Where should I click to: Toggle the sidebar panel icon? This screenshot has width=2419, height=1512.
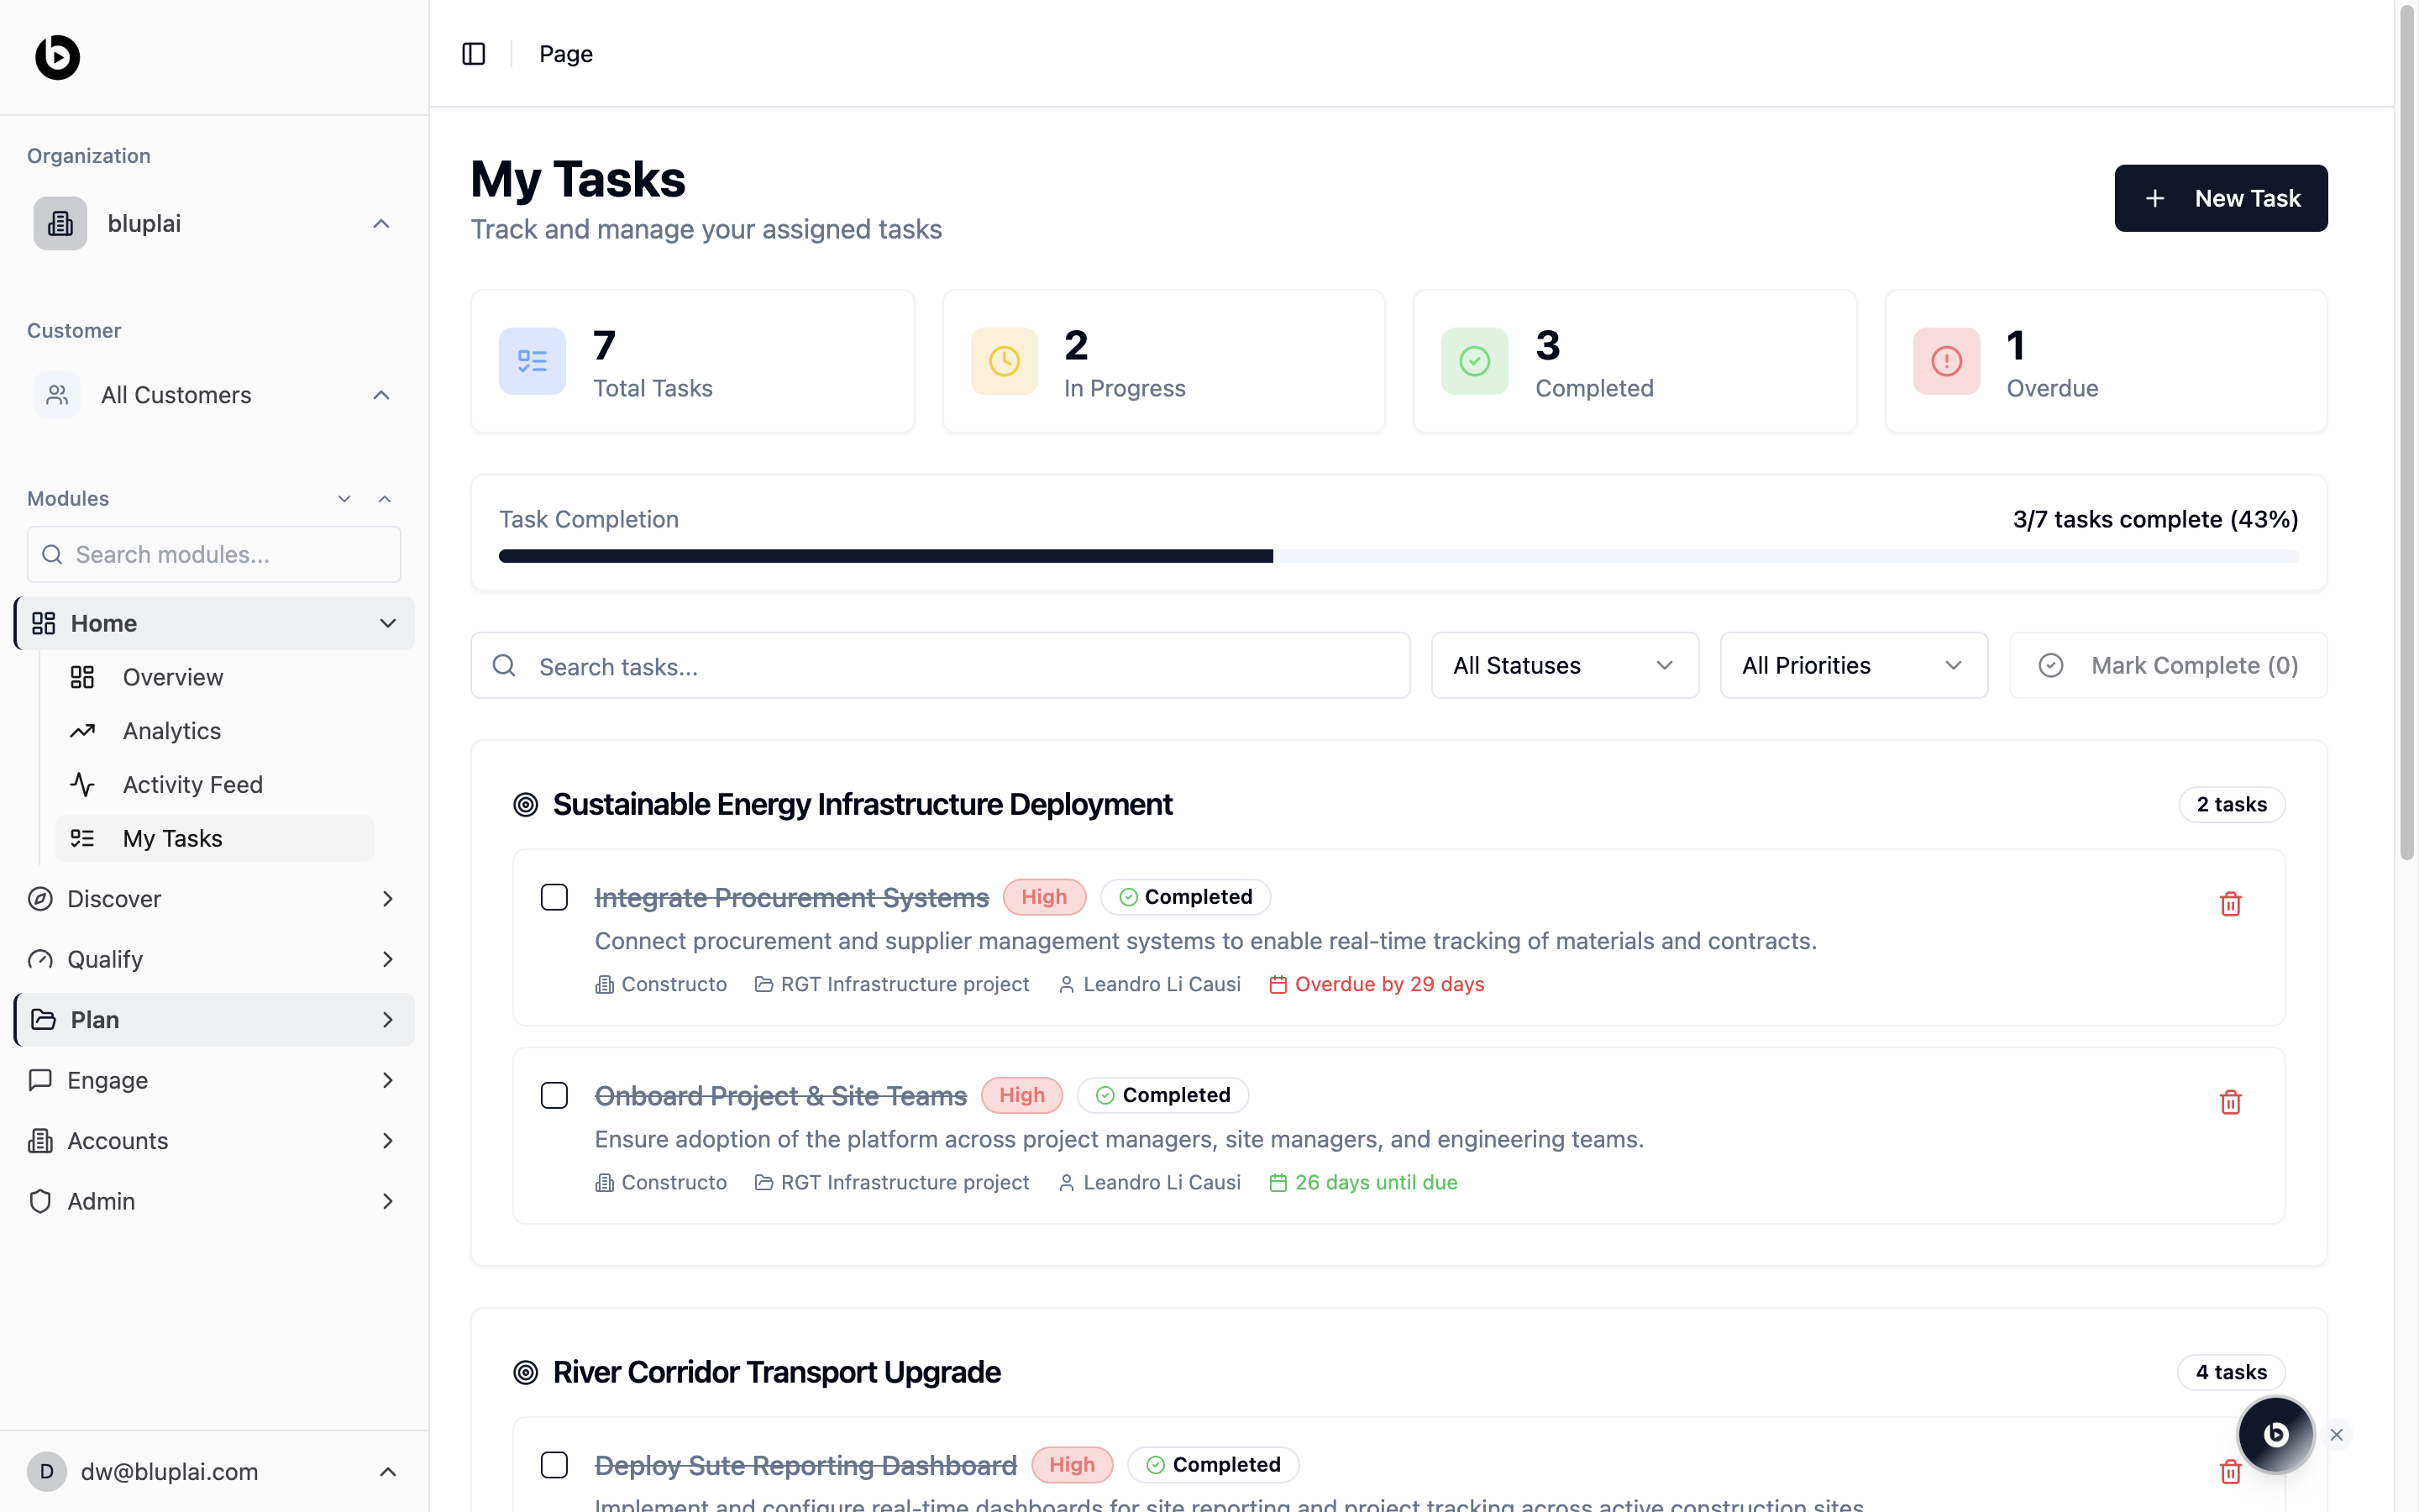point(474,54)
